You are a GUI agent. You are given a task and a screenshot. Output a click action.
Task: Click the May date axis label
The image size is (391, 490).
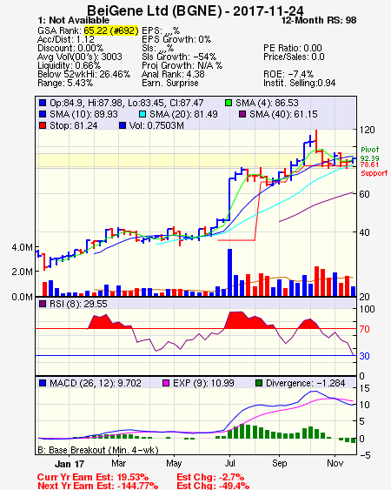pyautogui.click(x=174, y=463)
